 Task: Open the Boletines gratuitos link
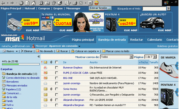(x=167, y=46)
